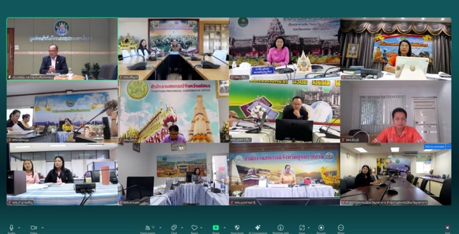Expand the arrow next to React
Screen dimensions: 459x234
tap(202, 227)
